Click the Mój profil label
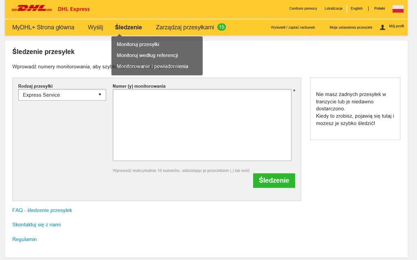 click(x=397, y=26)
